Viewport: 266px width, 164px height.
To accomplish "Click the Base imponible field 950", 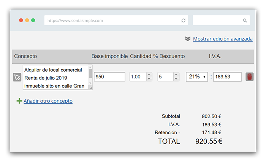I will pyautogui.click(x=109, y=77).
